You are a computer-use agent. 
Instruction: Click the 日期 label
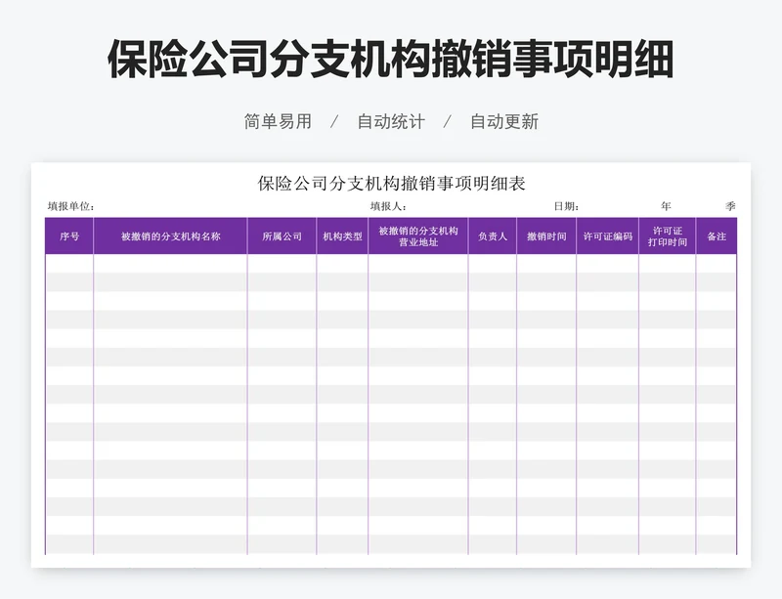point(566,206)
